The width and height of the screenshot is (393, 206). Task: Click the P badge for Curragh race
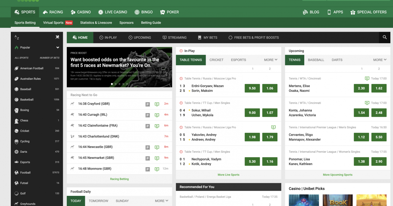(148, 115)
